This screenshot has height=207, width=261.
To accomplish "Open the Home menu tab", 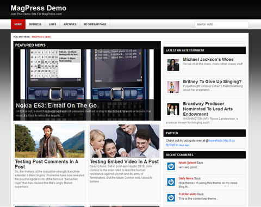I will (x=18, y=24).
